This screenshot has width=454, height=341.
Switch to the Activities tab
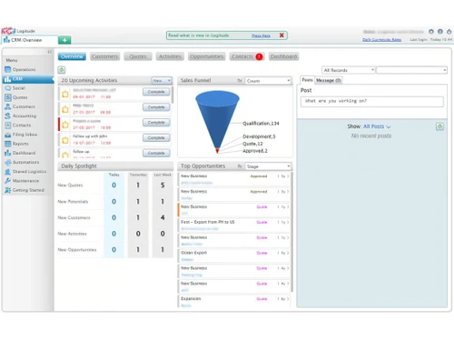(x=170, y=56)
